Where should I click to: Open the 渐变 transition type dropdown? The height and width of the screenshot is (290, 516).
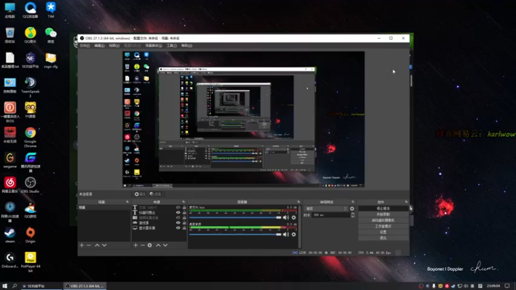(326, 208)
